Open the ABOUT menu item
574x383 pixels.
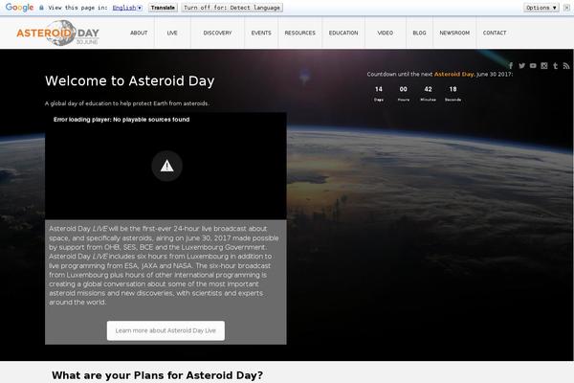[139, 33]
